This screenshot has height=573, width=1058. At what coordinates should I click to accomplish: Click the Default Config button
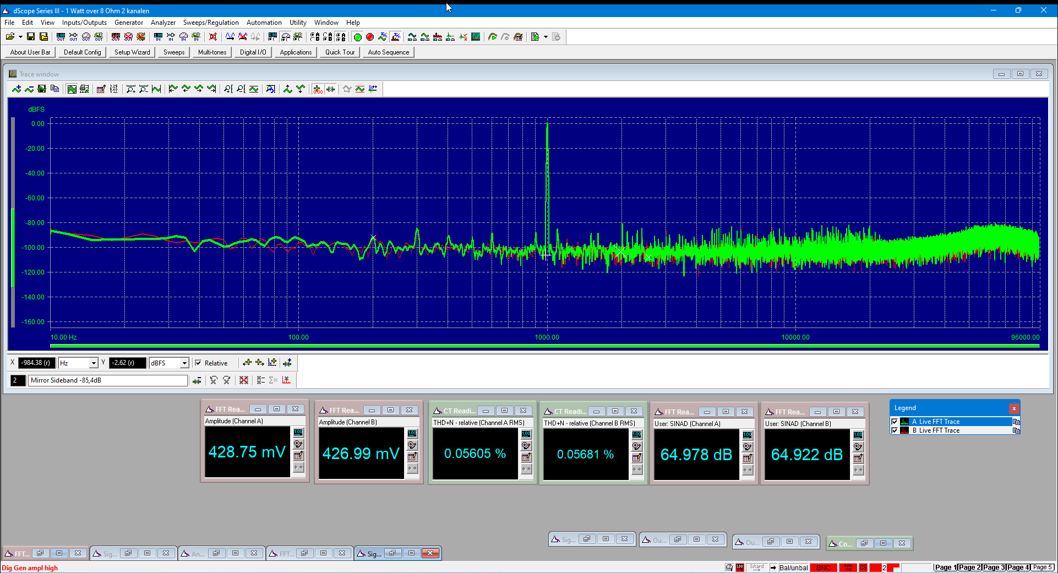pos(83,52)
